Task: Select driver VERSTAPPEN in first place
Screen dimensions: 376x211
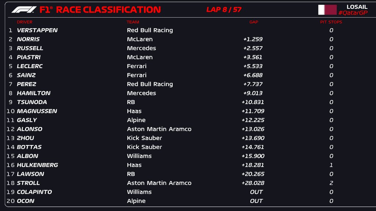Action: (x=37, y=30)
